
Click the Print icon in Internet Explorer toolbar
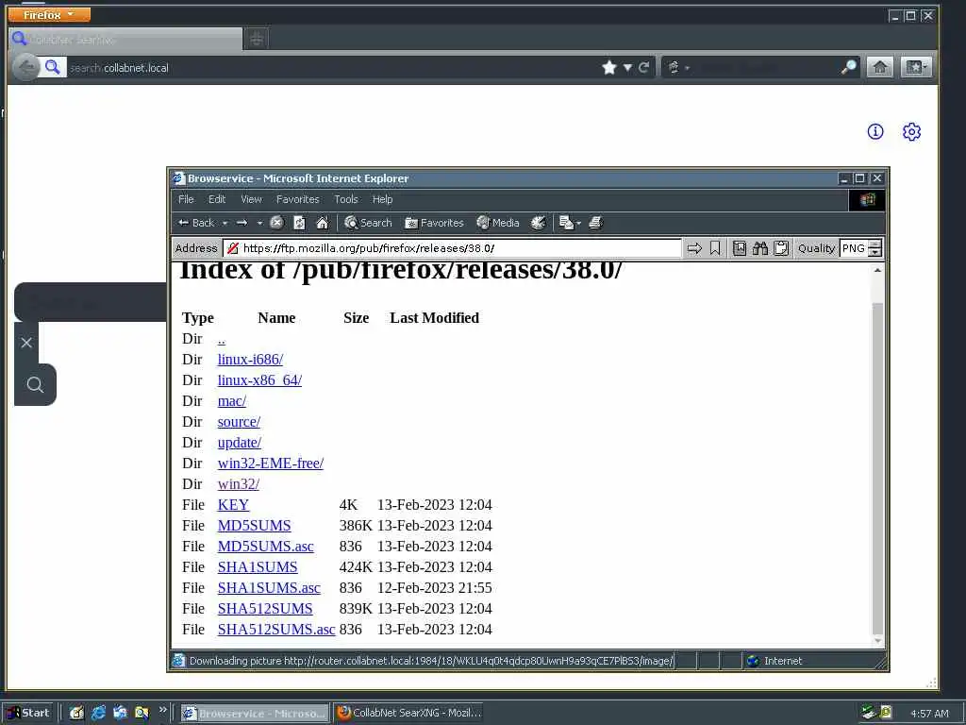click(595, 223)
